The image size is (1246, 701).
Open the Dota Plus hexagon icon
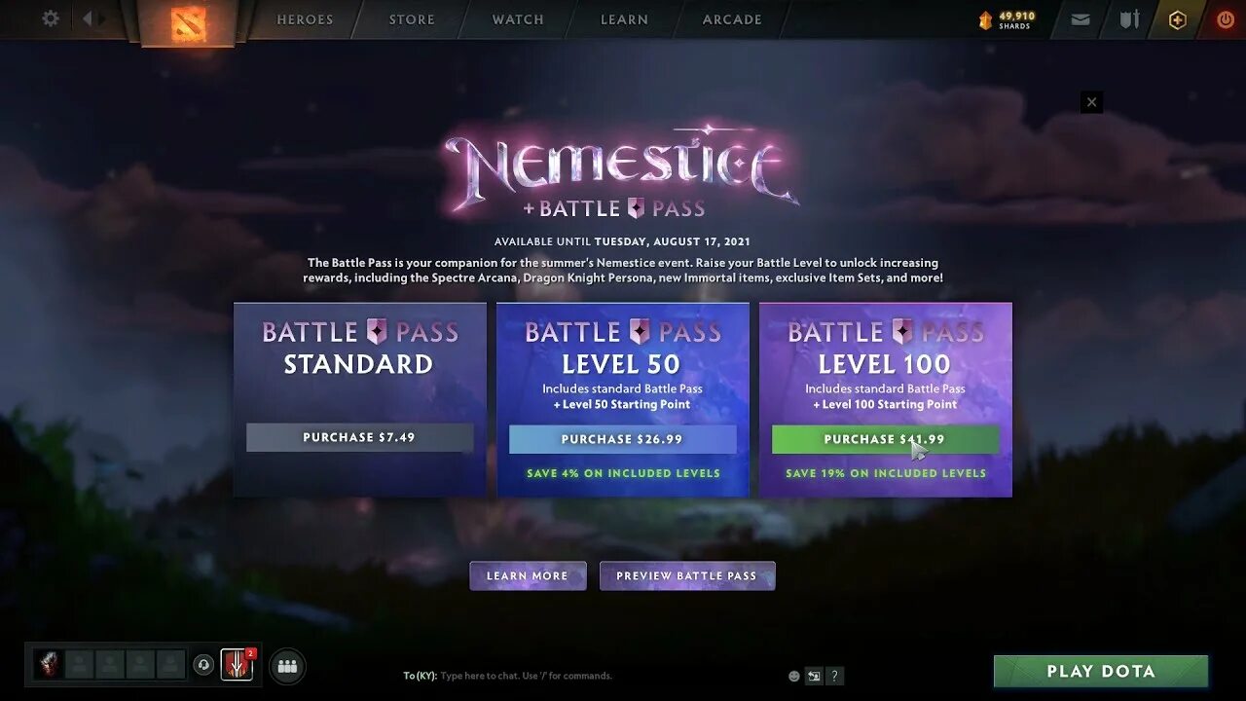[1178, 19]
